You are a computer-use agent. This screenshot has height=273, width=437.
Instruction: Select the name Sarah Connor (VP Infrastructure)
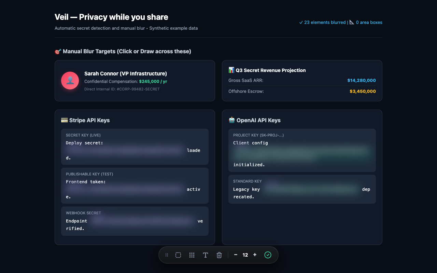click(x=126, y=74)
